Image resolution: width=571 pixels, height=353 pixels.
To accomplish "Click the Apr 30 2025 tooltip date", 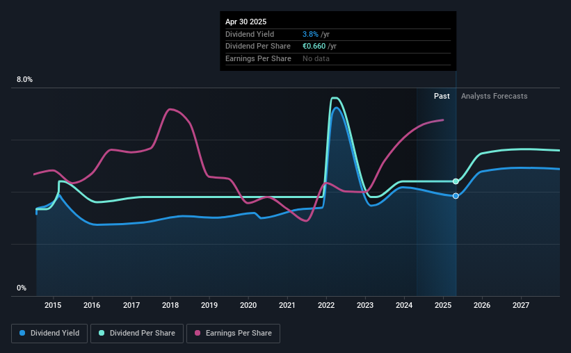I will point(246,22).
